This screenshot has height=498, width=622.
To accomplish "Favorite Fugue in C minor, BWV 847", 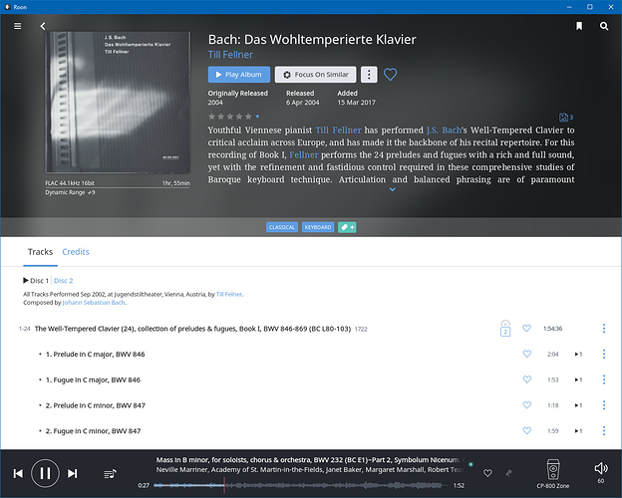I will pyautogui.click(x=526, y=430).
